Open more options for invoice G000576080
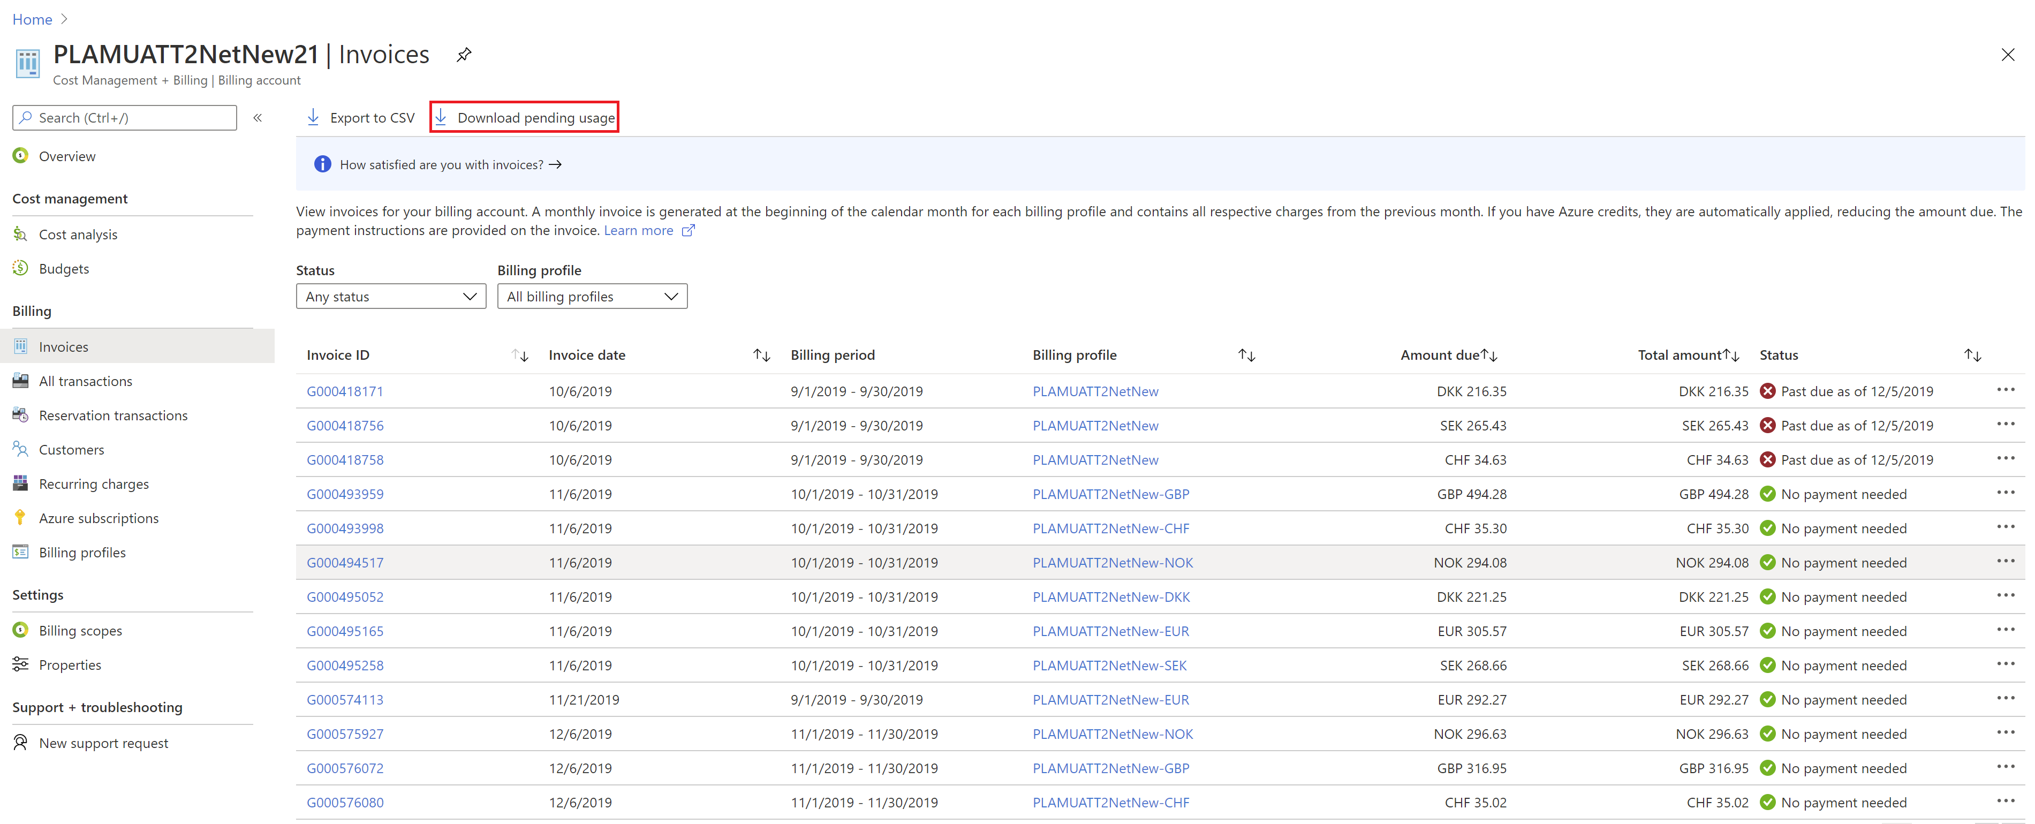The width and height of the screenshot is (2035, 824). pos(2006,801)
